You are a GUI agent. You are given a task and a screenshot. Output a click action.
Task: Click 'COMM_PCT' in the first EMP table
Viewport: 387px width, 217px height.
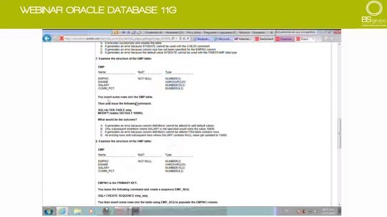[x=106, y=89]
